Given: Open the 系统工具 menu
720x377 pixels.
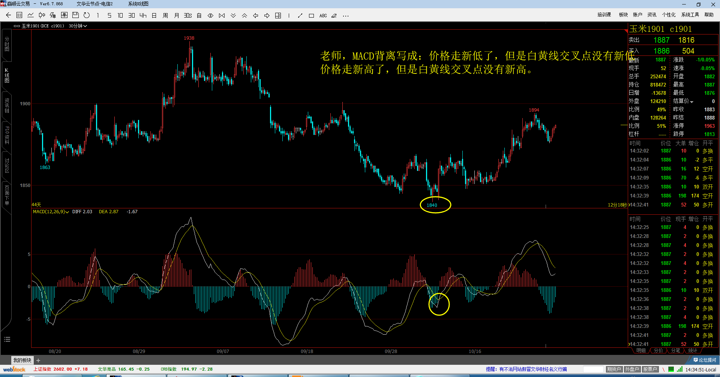Looking at the screenshot, I should point(690,15).
